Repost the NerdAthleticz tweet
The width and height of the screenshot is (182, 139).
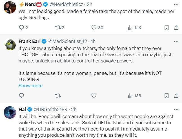(x=58, y=27)
